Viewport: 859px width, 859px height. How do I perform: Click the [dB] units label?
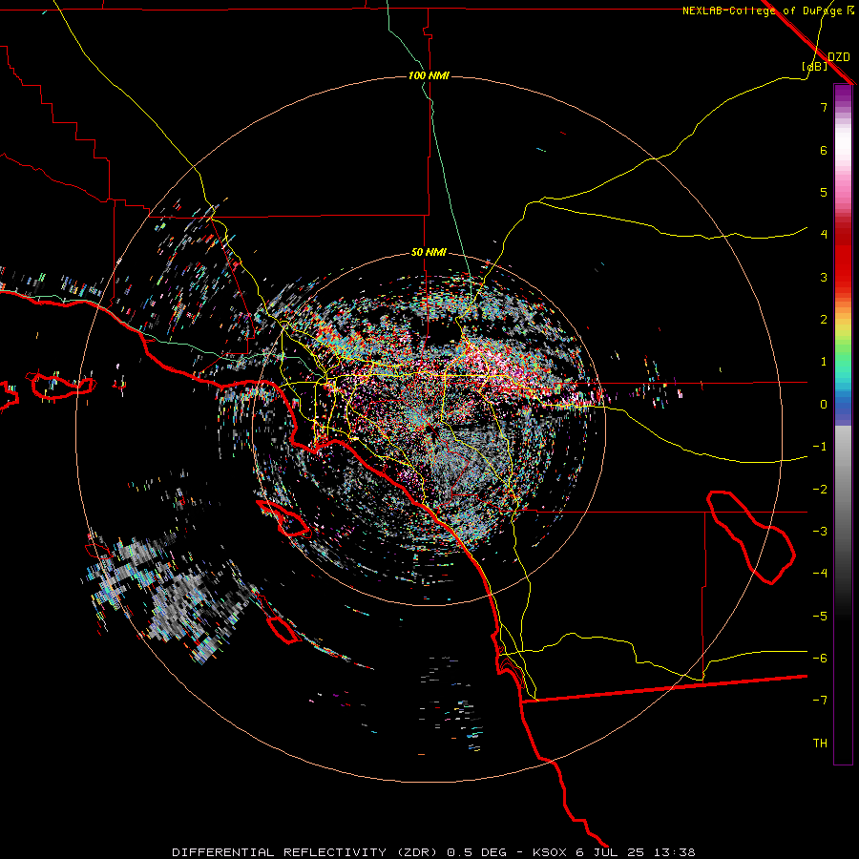815,66
